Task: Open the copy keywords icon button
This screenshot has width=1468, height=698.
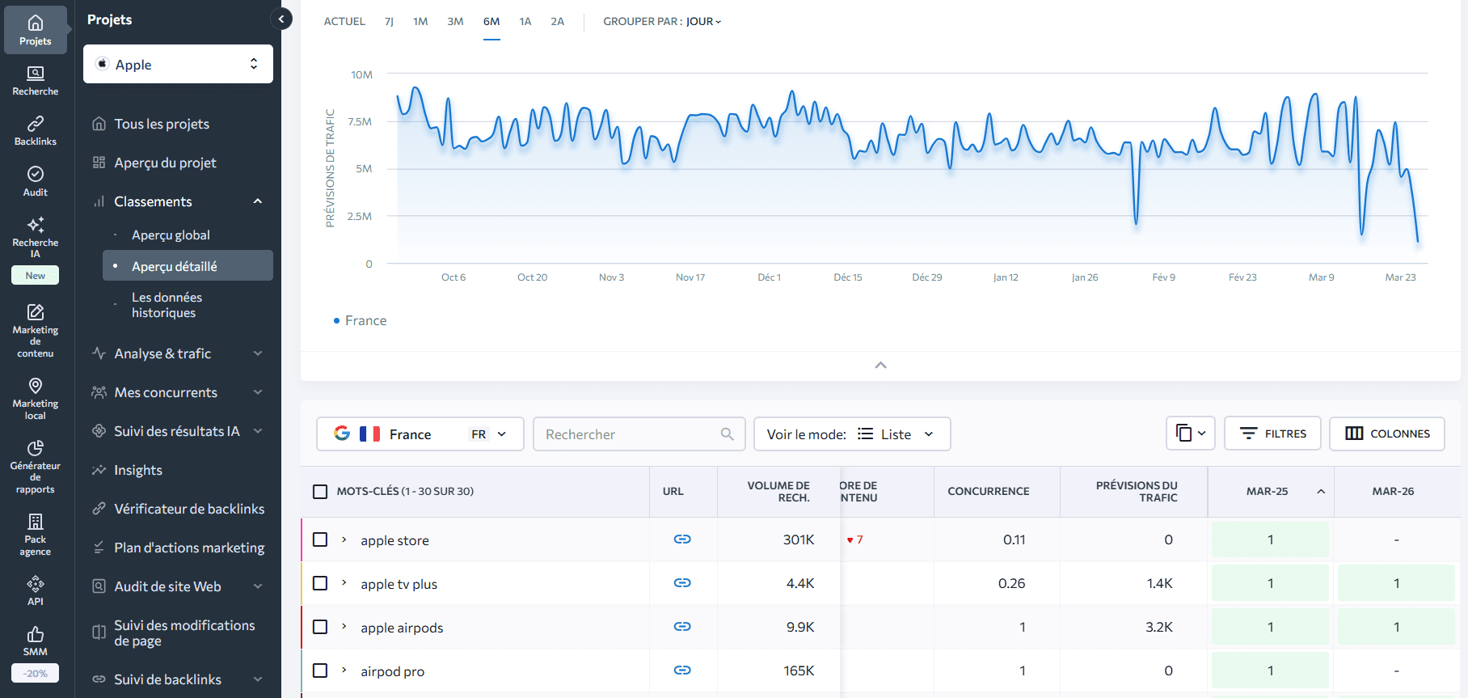Action: (1191, 434)
